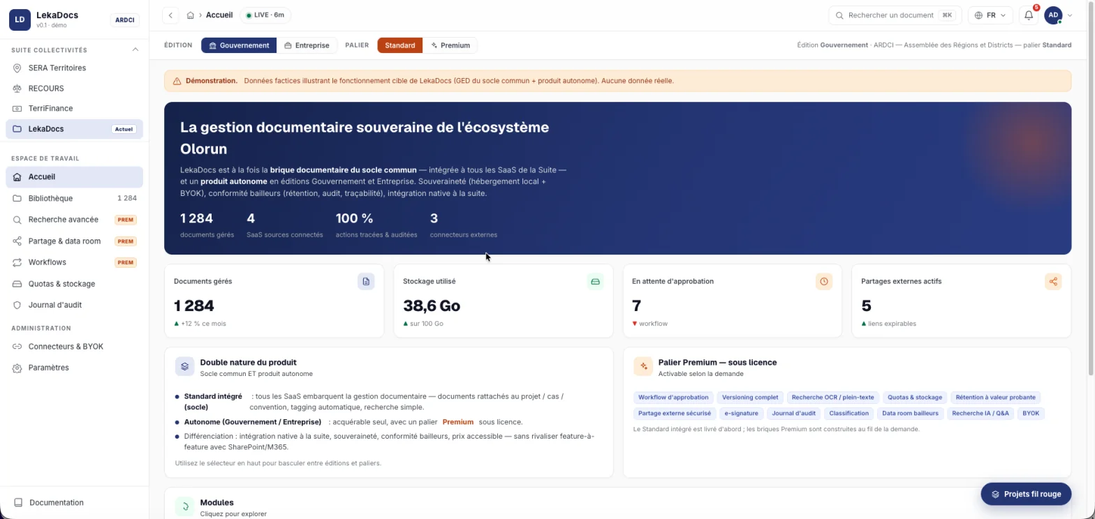This screenshot has height=519, width=1095.
Task: Click the Quotas & stockage drive icon
Action: (17, 284)
